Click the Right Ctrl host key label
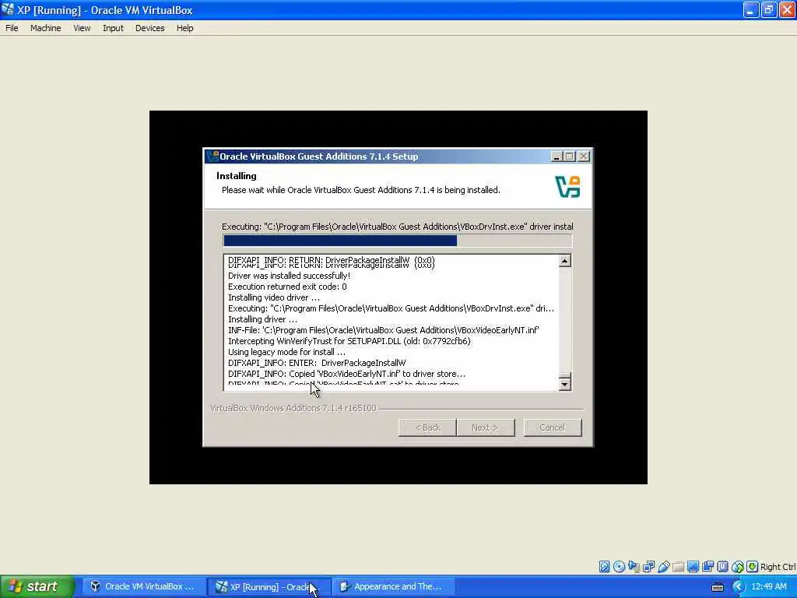Screen dimensions: 797x598 [x=778, y=567]
